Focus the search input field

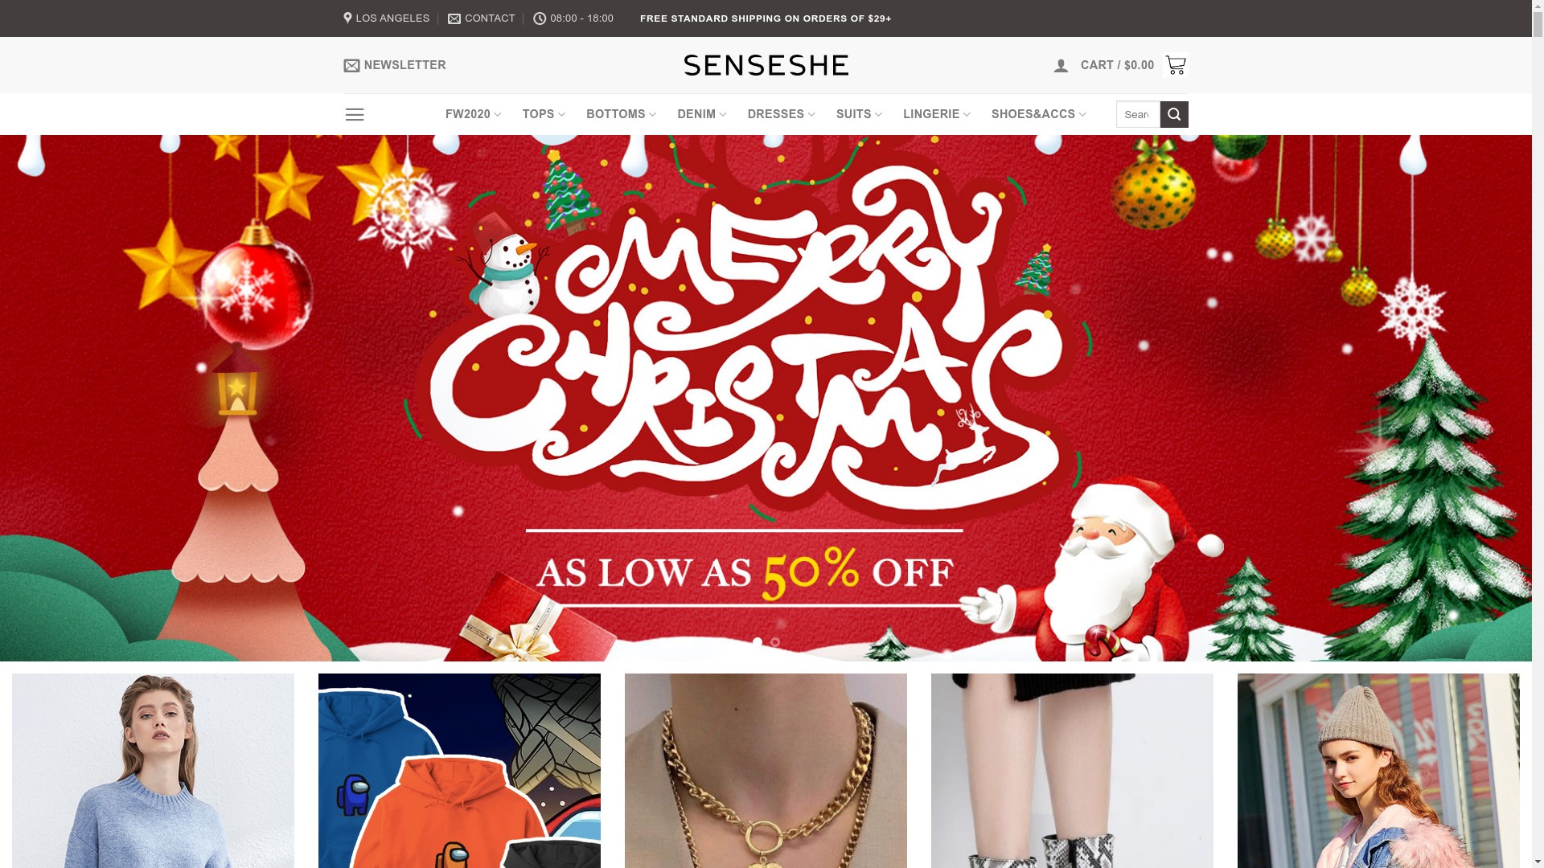pos(1138,115)
